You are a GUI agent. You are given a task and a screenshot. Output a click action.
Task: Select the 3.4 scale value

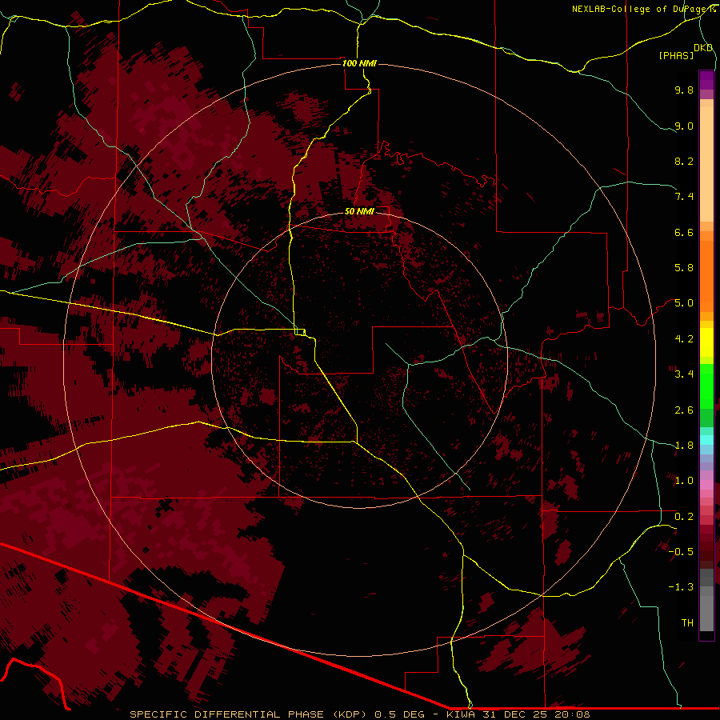coord(684,374)
